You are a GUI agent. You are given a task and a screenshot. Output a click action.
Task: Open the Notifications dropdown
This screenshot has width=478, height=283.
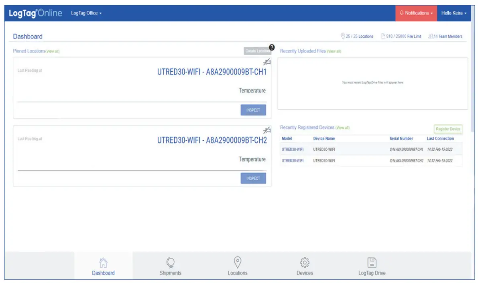pos(416,13)
